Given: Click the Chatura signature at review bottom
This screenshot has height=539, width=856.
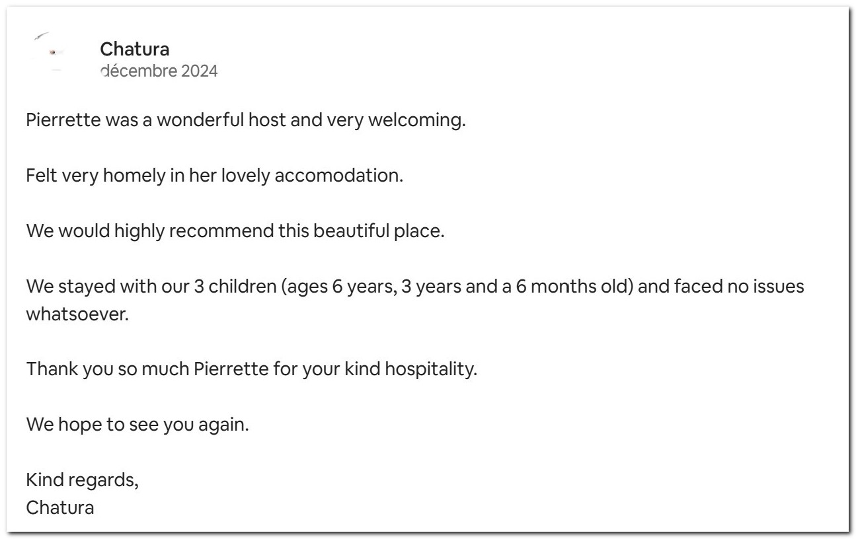Looking at the screenshot, I should (x=60, y=507).
